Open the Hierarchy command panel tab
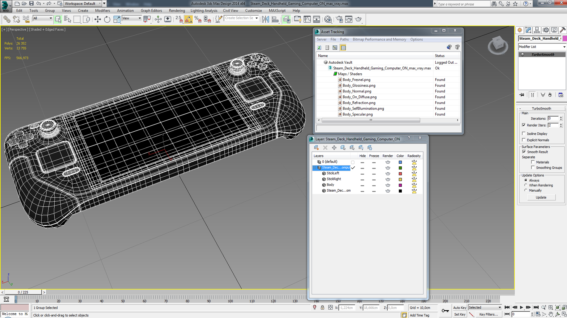 tap(537, 30)
